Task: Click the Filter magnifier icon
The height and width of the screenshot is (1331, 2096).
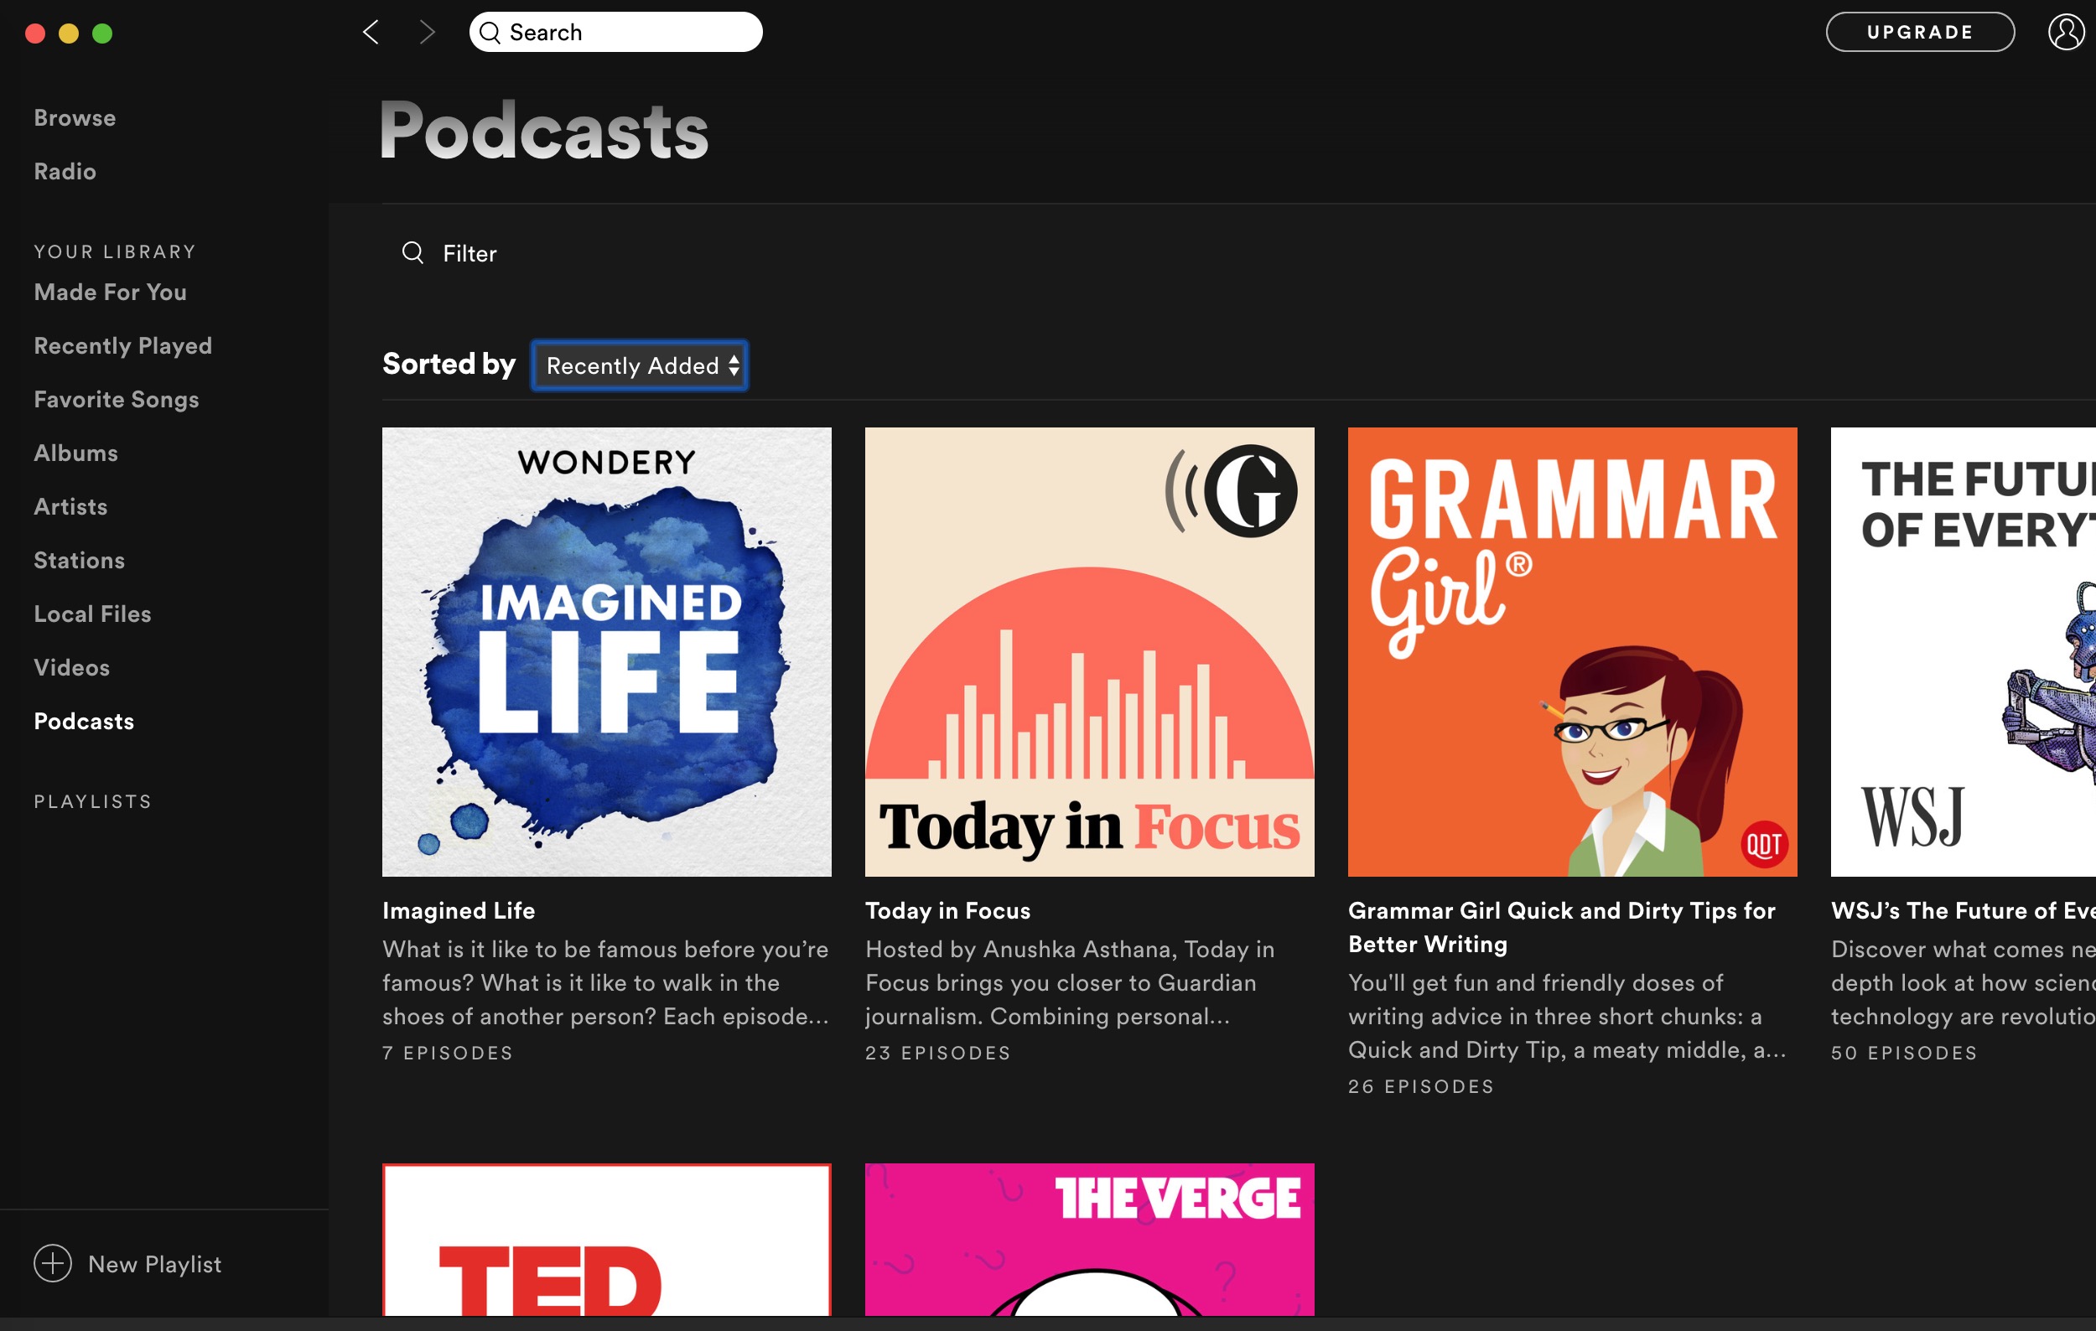Action: pyautogui.click(x=412, y=252)
